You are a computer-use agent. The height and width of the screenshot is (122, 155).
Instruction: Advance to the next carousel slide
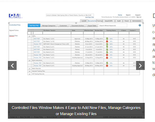[x=140, y=66]
